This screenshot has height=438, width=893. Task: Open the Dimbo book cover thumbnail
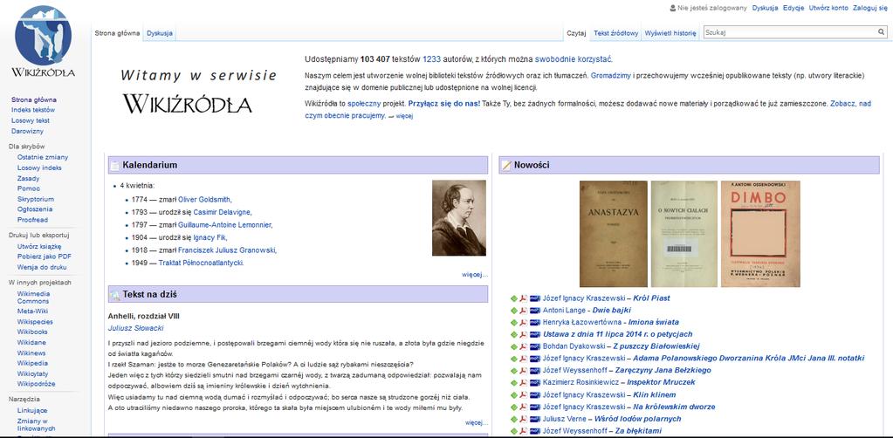pyautogui.click(x=760, y=234)
